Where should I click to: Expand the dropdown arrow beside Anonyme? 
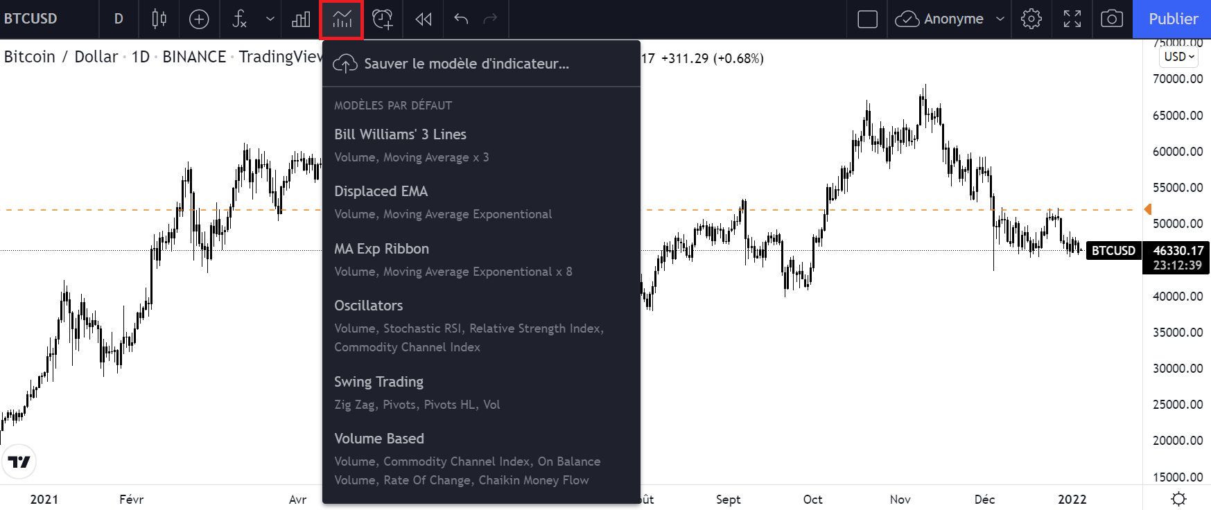tap(1000, 19)
